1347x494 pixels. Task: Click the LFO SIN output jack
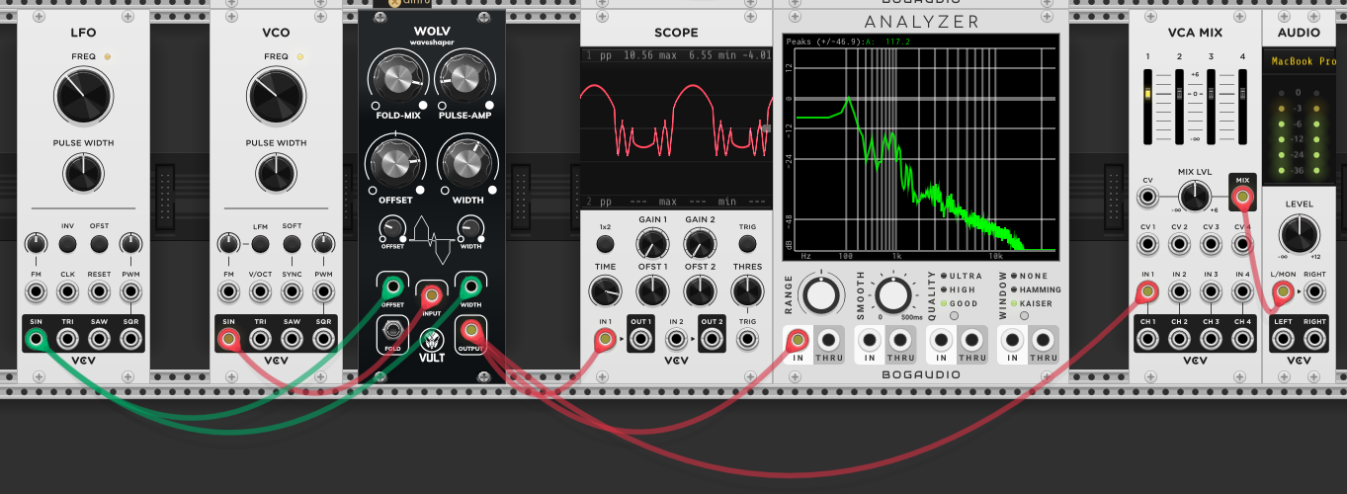pyautogui.click(x=37, y=339)
